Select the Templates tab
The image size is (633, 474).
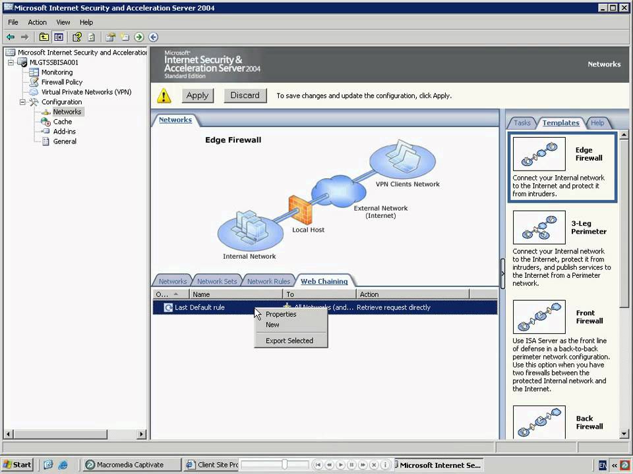[560, 123]
